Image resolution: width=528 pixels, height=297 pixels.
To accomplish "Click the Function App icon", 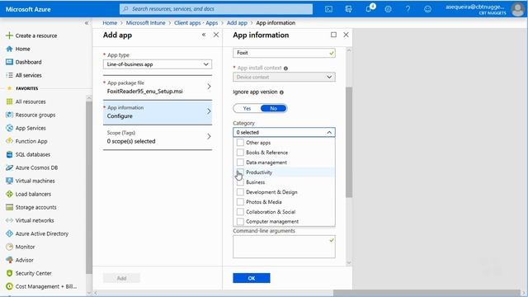I will tap(9, 141).
